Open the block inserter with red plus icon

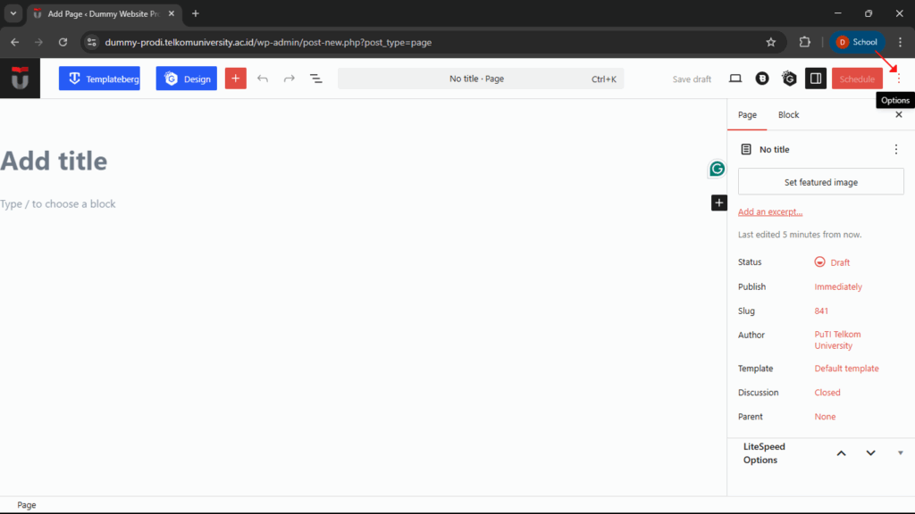tap(235, 79)
